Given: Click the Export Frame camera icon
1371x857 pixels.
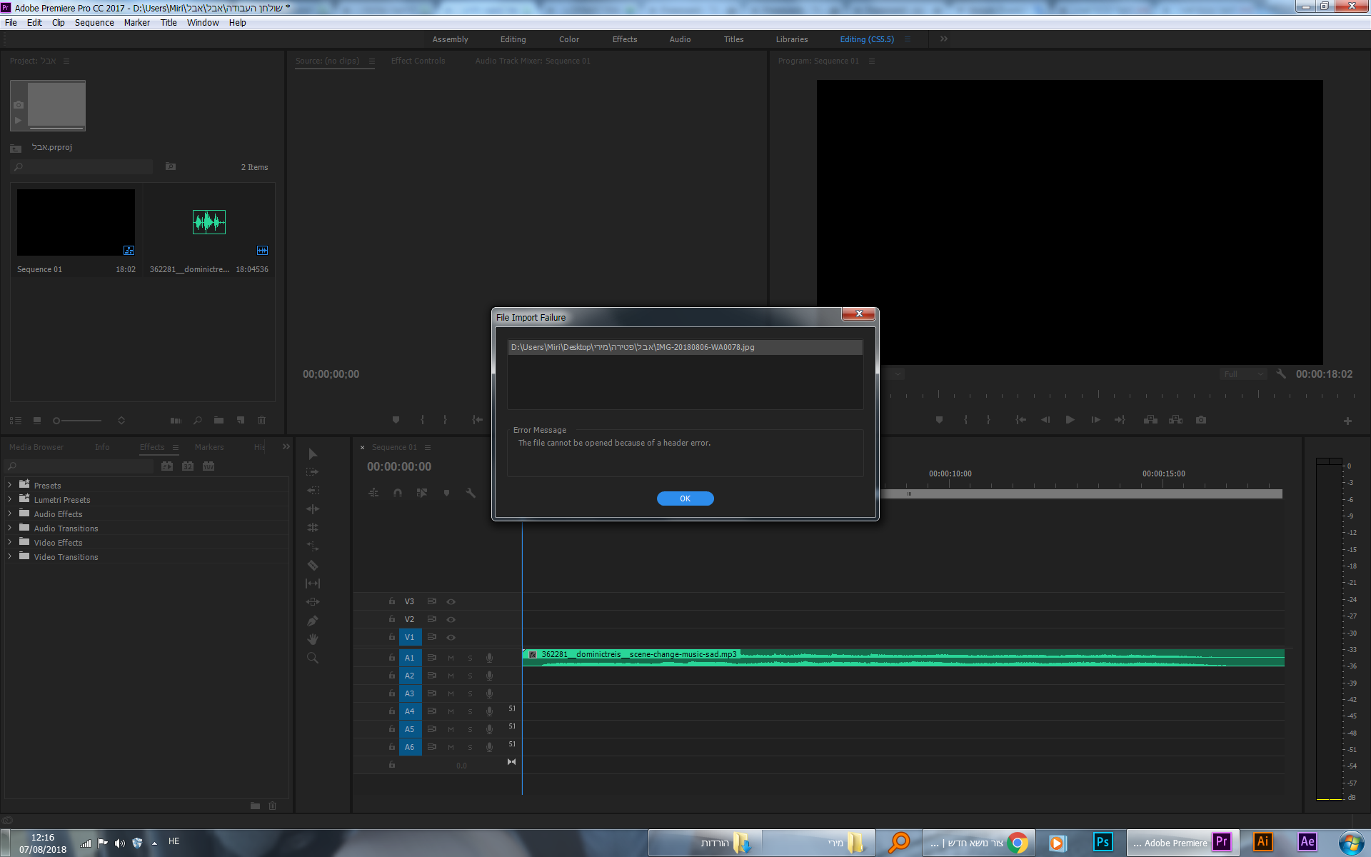Looking at the screenshot, I should 1201,420.
